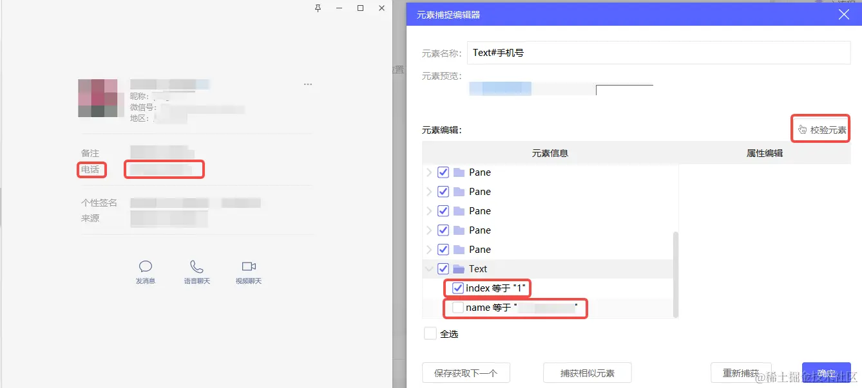Click the 来源 label

90,219
